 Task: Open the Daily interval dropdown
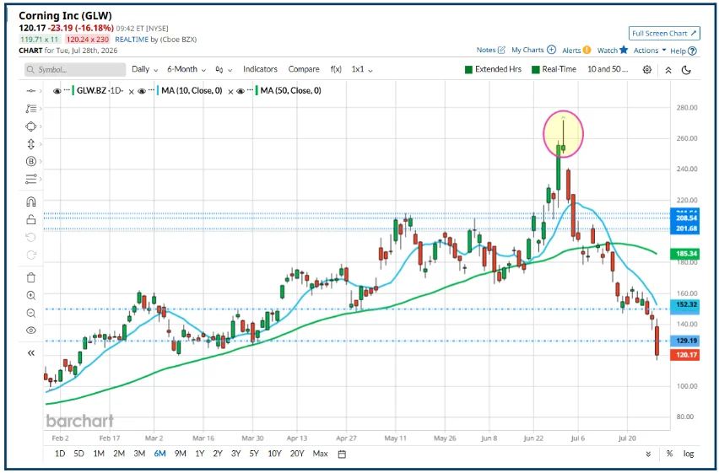pos(144,69)
